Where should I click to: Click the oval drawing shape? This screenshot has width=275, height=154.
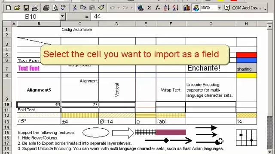tap(96, 133)
